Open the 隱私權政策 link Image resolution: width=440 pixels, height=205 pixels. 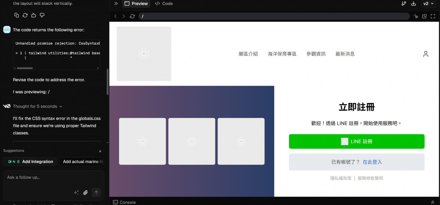tap(341, 178)
